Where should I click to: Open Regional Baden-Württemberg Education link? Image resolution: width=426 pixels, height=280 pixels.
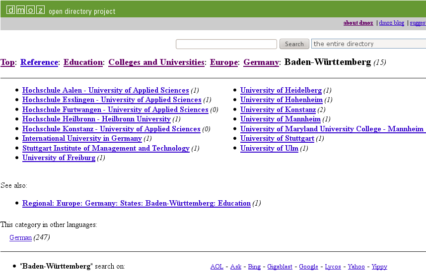(x=136, y=203)
